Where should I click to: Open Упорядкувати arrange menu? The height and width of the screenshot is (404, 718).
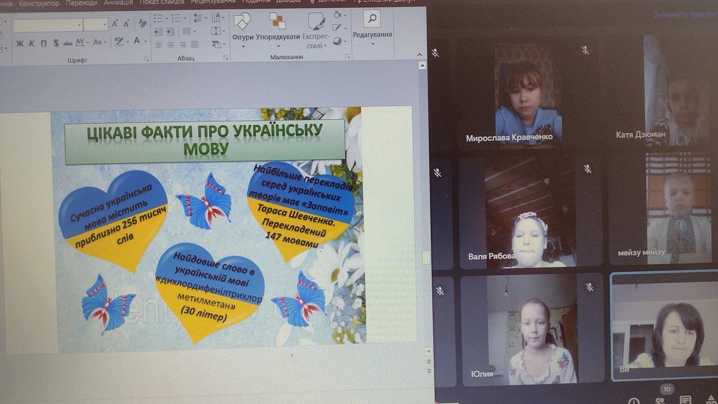click(278, 31)
